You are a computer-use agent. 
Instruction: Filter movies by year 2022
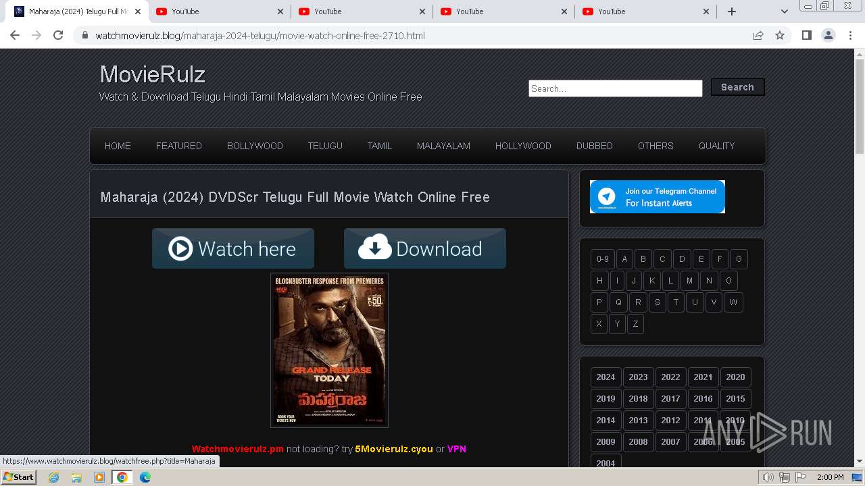pyautogui.click(x=670, y=377)
